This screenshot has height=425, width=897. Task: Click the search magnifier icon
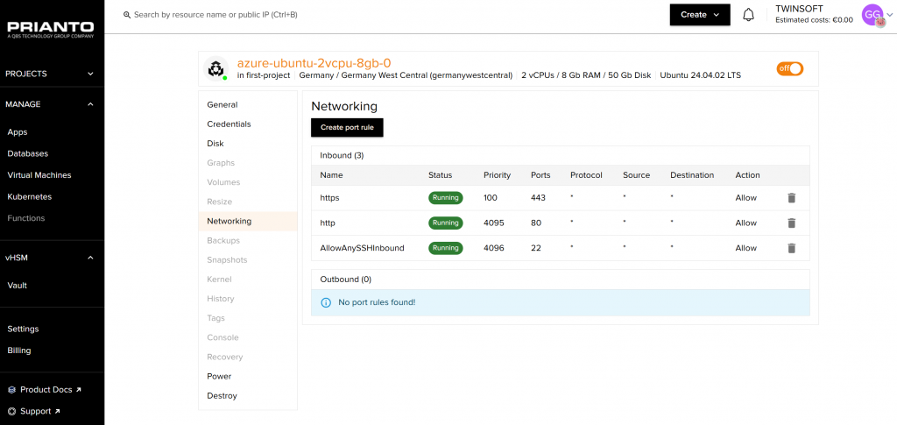point(127,15)
